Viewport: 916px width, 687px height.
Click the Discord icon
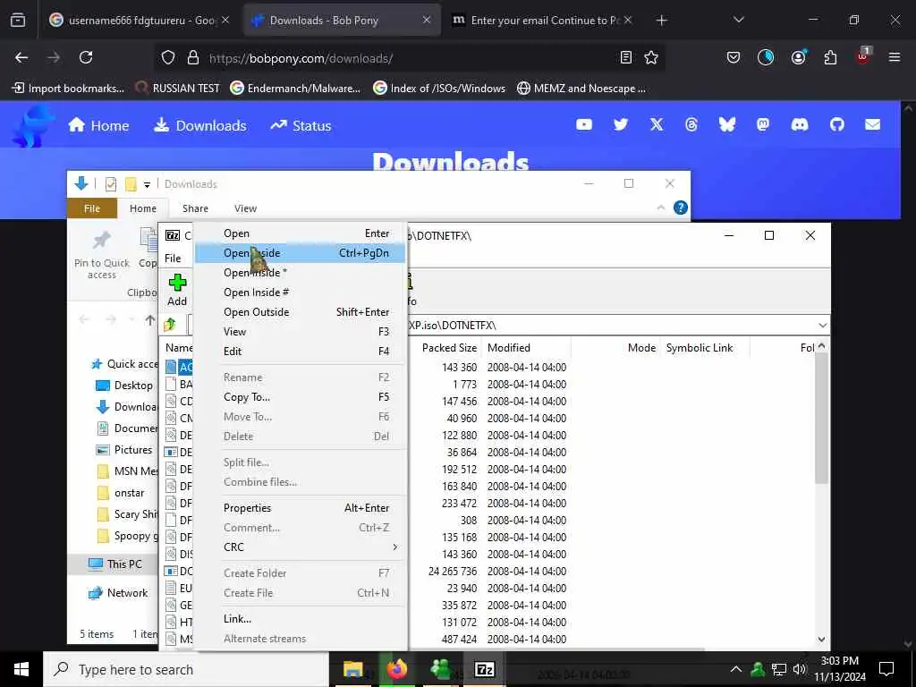point(800,124)
